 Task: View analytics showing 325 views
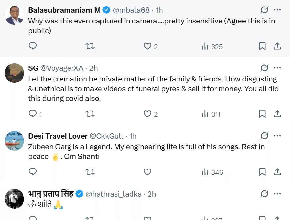[212, 47]
